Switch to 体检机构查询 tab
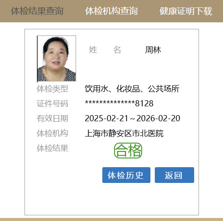Viewport: 223px width, 221px height. tap(111, 11)
